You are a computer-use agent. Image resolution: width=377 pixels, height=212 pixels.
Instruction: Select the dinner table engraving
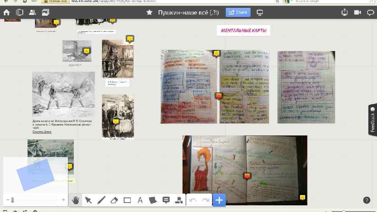[118, 117]
